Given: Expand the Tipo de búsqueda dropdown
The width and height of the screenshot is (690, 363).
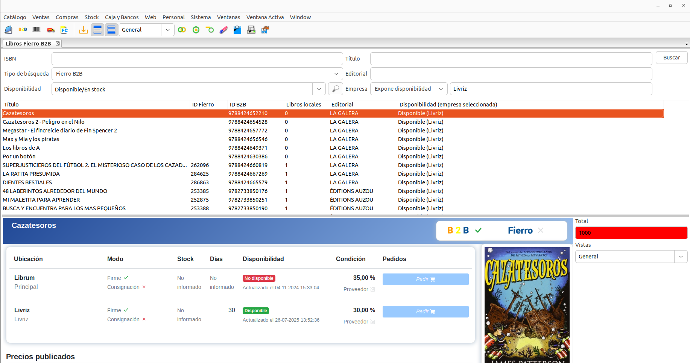Looking at the screenshot, I should tap(336, 74).
